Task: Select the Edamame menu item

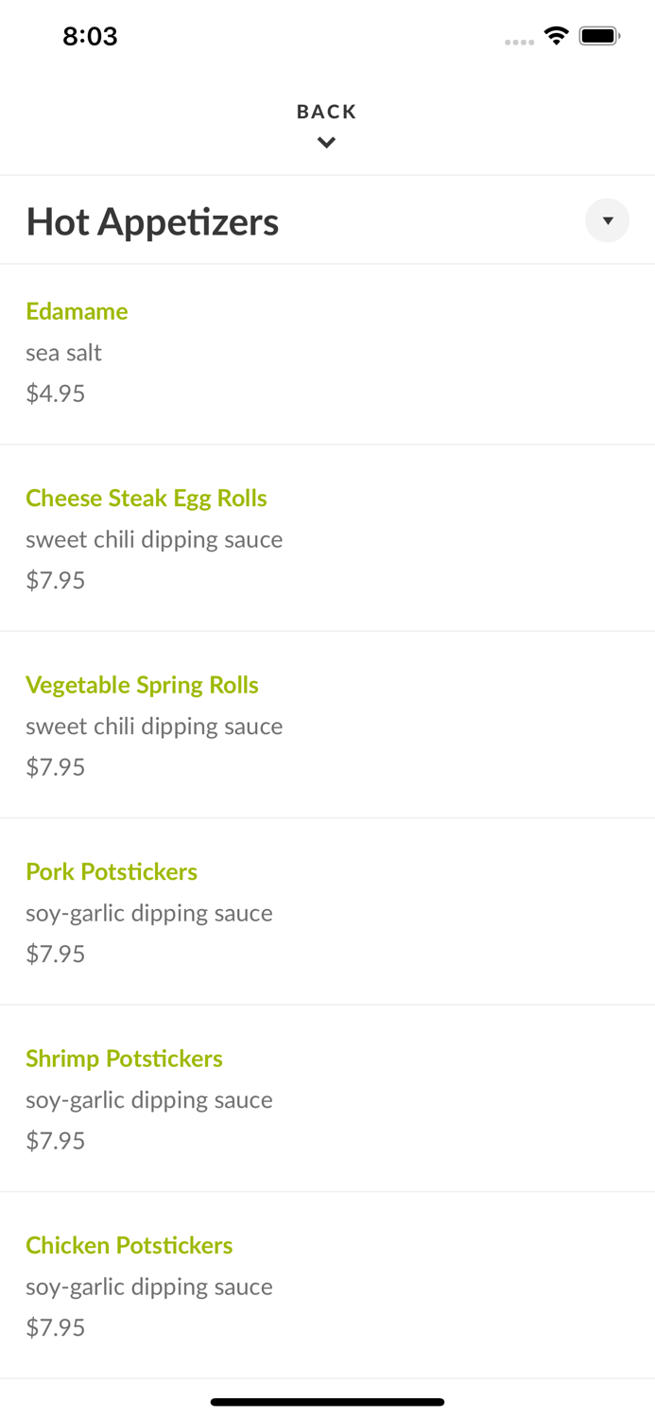Action: point(78,312)
